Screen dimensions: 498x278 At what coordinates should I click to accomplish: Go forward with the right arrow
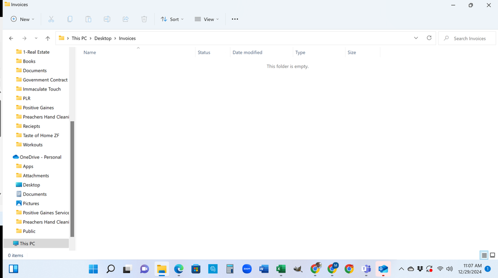click(24, 38)
